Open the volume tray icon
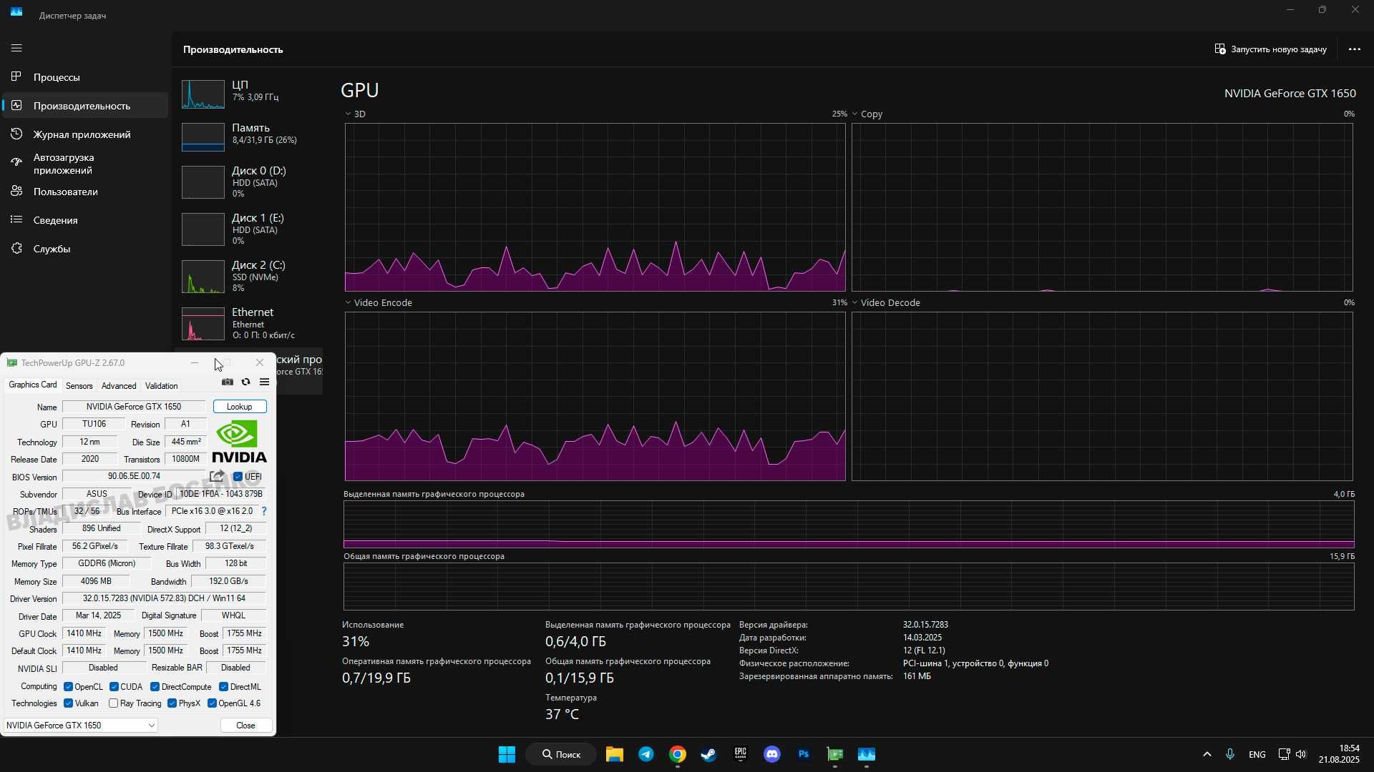1374x772 pixels. pos(1301,754)
